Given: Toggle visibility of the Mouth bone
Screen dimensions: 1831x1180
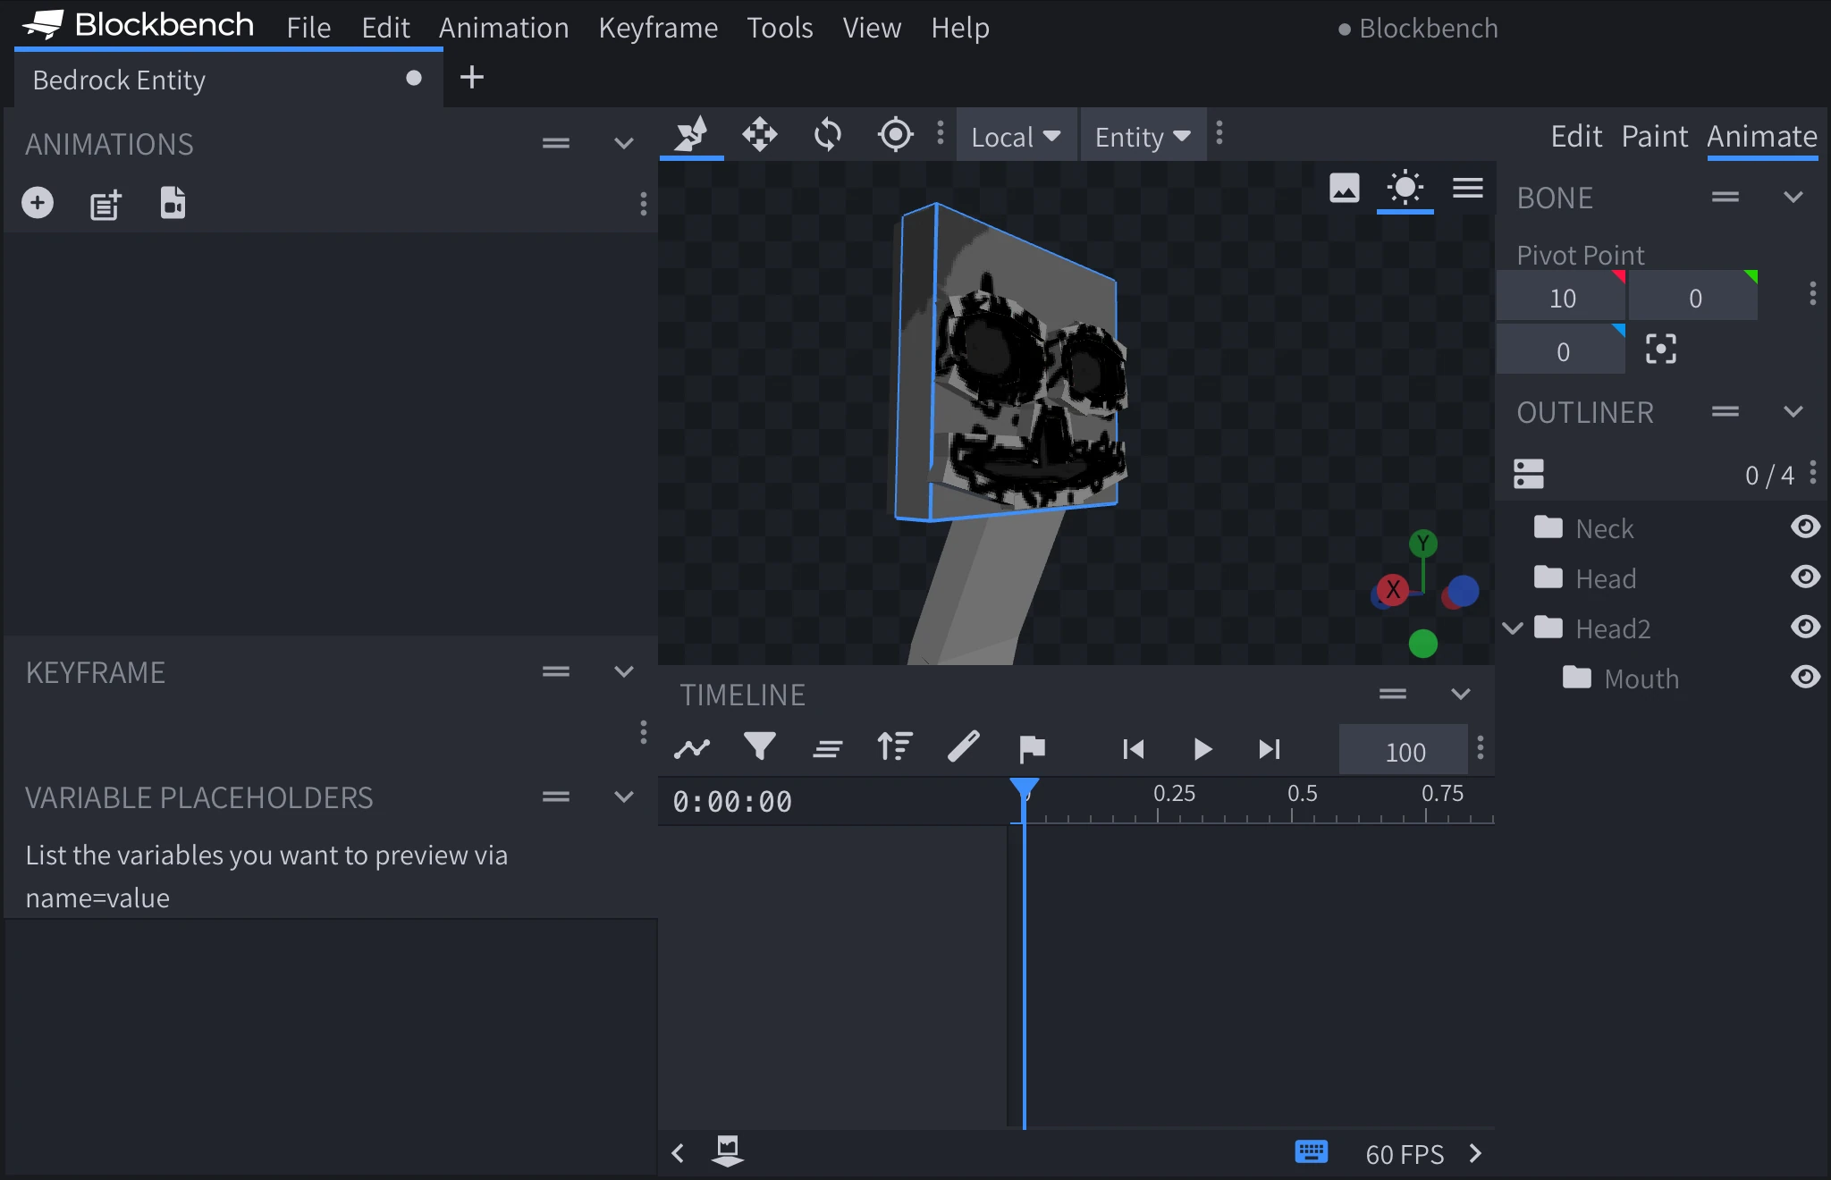Looking at the screenshot, I should pyautogui.click(x=1806, y=677).
